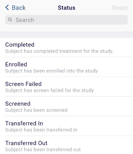
Task: Click the Search placeholder text
Action: (x=25, y=20)
